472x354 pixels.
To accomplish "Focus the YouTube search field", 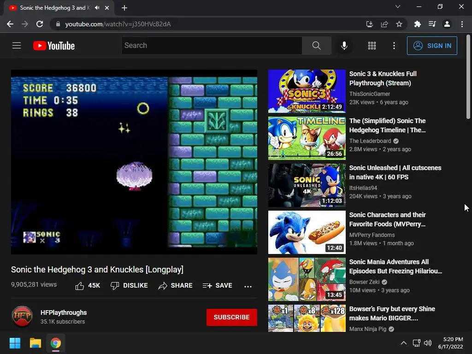I will tap(211, 46).
